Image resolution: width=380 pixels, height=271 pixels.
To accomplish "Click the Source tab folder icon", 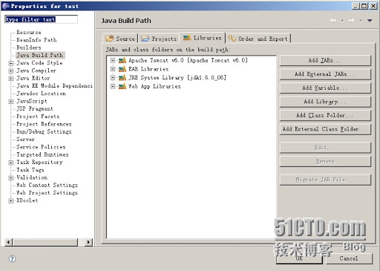I will [110, 39].
